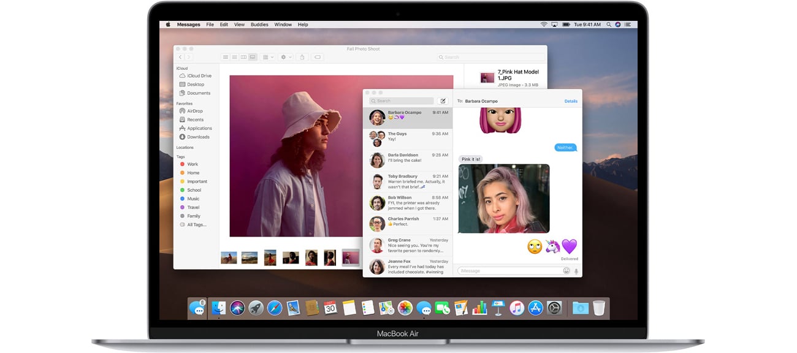Switch Finder to column view
Viewport: 797px width, 353px height.
point(243,57)
